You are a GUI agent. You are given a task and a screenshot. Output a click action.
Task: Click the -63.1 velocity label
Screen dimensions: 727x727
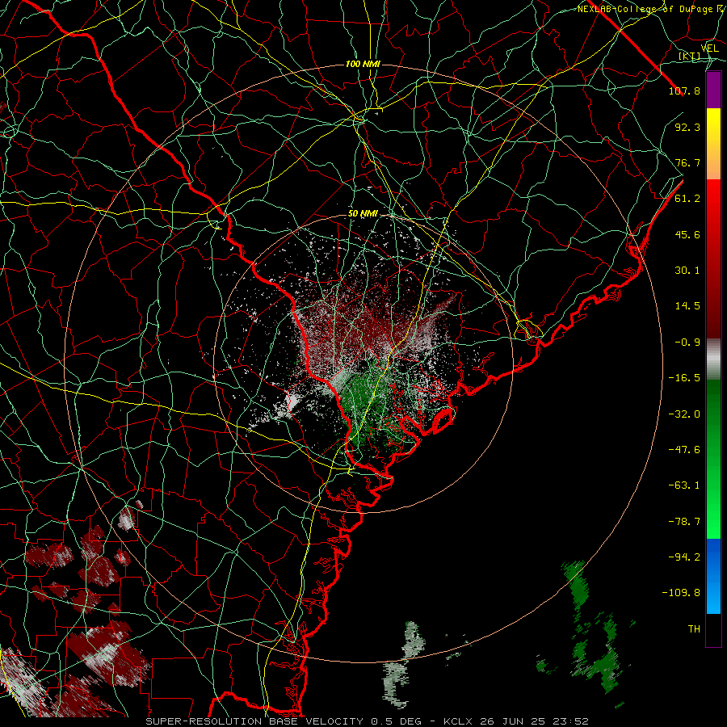click(684, 485)
